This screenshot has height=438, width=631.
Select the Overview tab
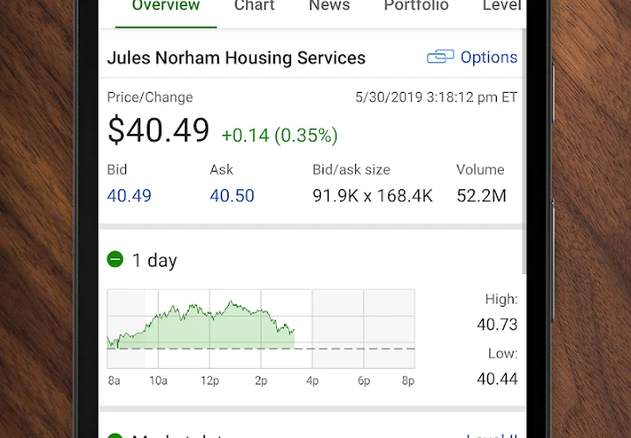point(166,5)
